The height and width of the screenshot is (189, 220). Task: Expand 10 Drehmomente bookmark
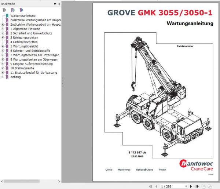3,68
